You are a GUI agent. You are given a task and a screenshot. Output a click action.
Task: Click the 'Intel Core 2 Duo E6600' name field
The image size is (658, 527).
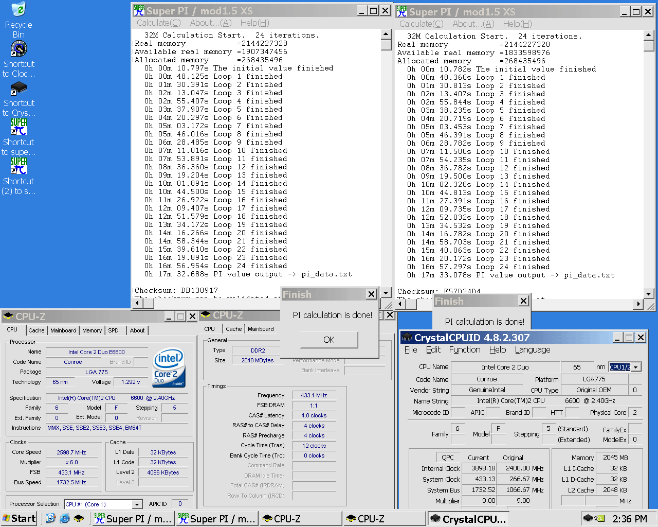(96, 352)
